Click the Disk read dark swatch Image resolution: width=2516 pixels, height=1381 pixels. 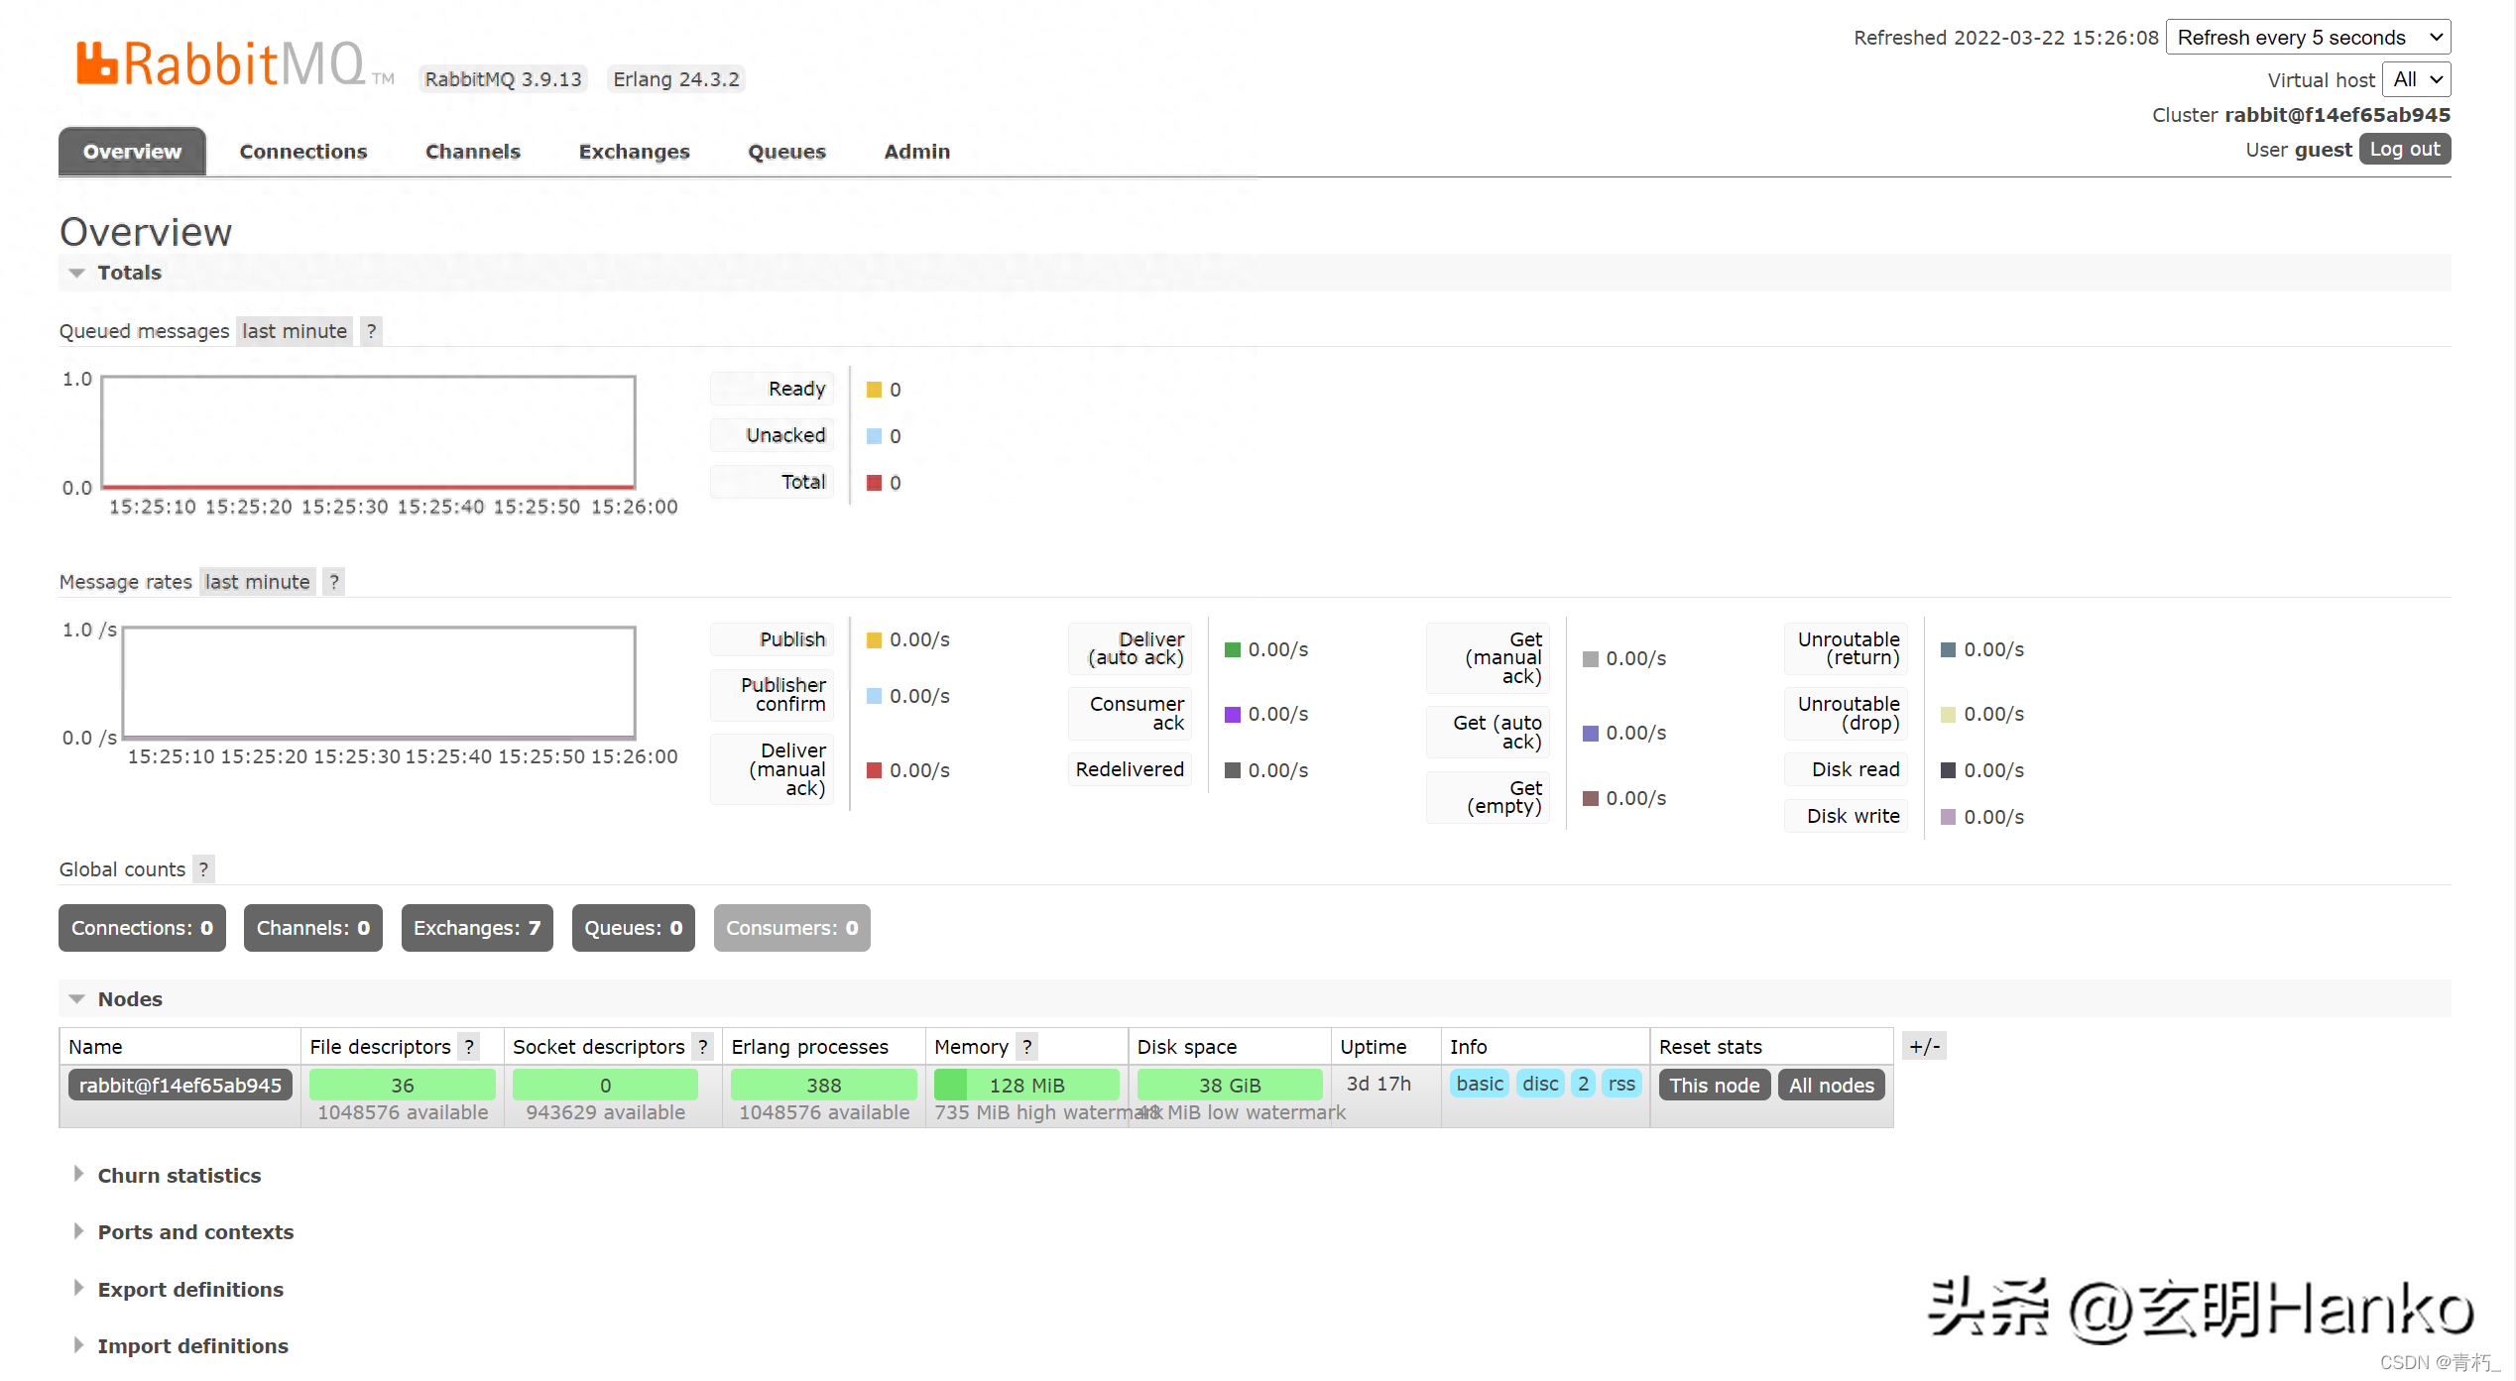click(1948, 770)
